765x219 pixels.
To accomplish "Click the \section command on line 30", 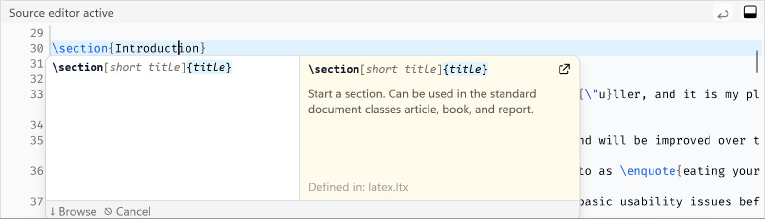I will (x=80, y=48).
